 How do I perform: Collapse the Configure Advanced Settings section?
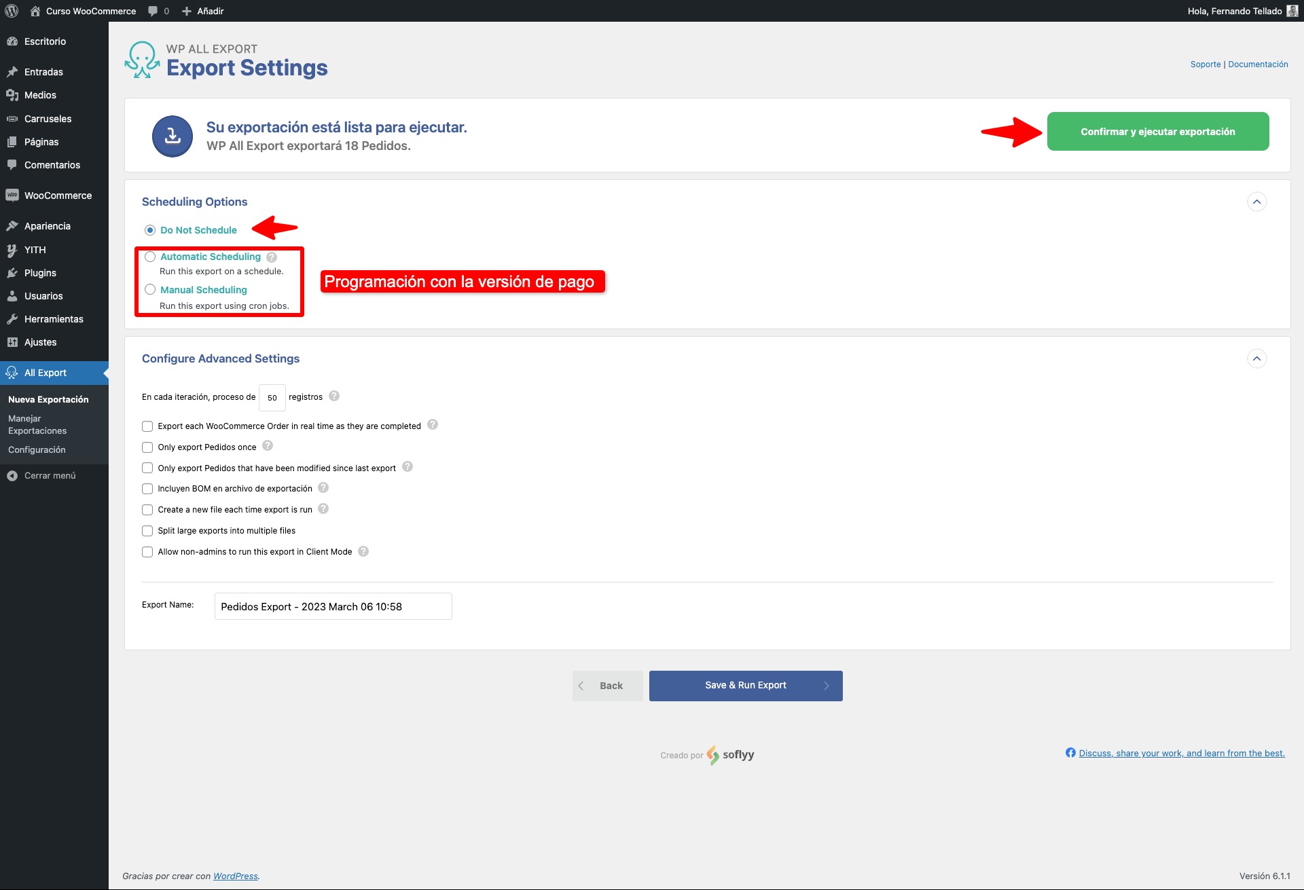point(1256,358)
